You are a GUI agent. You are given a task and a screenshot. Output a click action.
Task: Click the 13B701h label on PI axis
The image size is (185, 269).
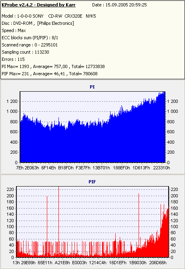click(x=101, y=168)
